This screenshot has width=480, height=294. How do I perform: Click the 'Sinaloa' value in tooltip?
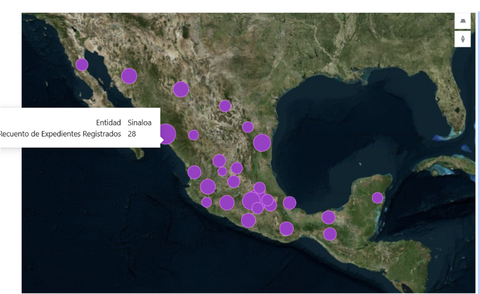coord(139,123)
